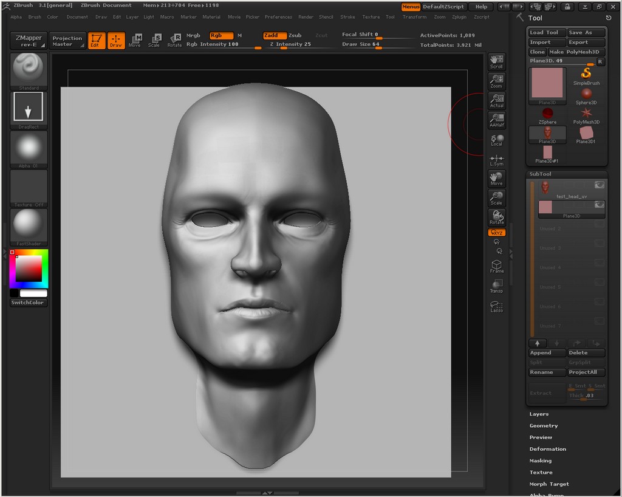Switch sculpting mode to Zsub
Image resolution: width=622 pixels, height=497 pixels.
pyautogui.click(x=295, y=35)
